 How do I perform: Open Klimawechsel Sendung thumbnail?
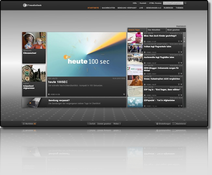[34, 41]
